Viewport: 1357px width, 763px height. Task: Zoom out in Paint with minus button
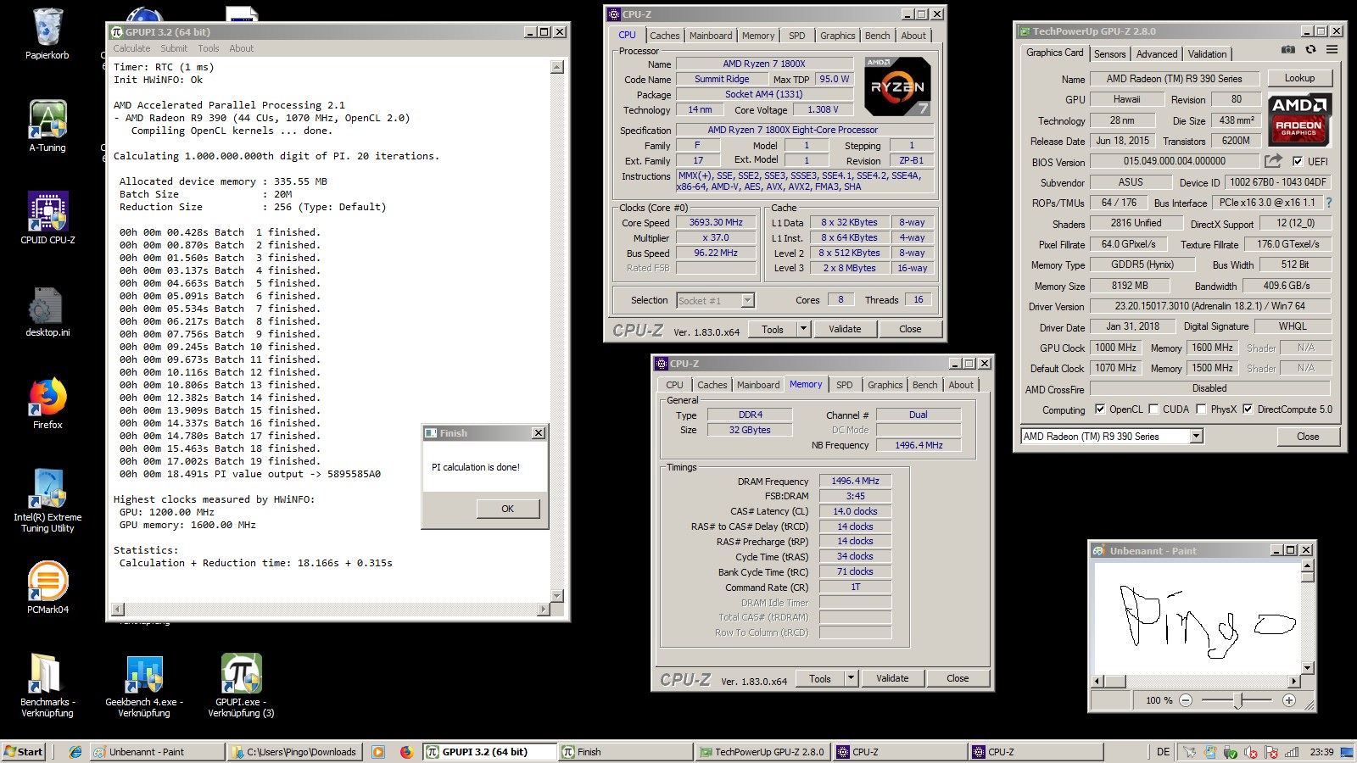[1186, 700]
